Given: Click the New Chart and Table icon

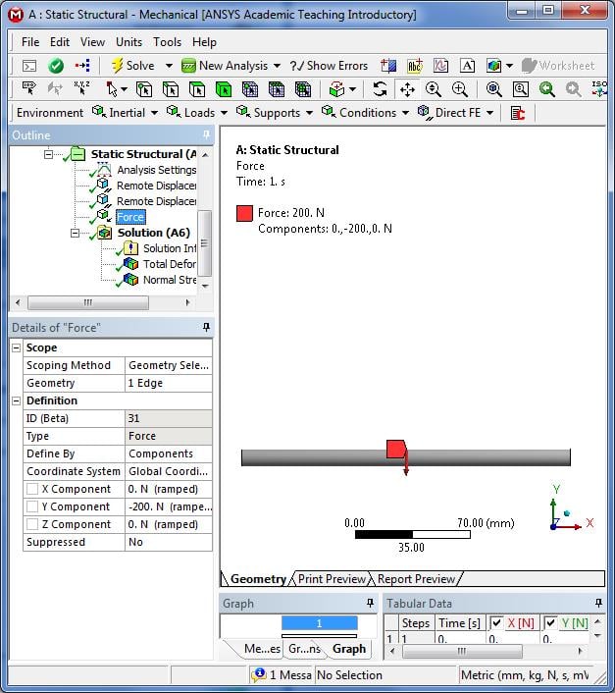Looking at the screenshot, I should [441, 66].
